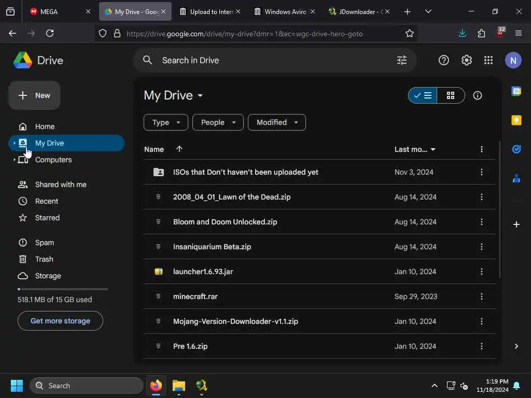
Task: Open more actions for launcher1.6.93.jar
Action: pos(481,272)
